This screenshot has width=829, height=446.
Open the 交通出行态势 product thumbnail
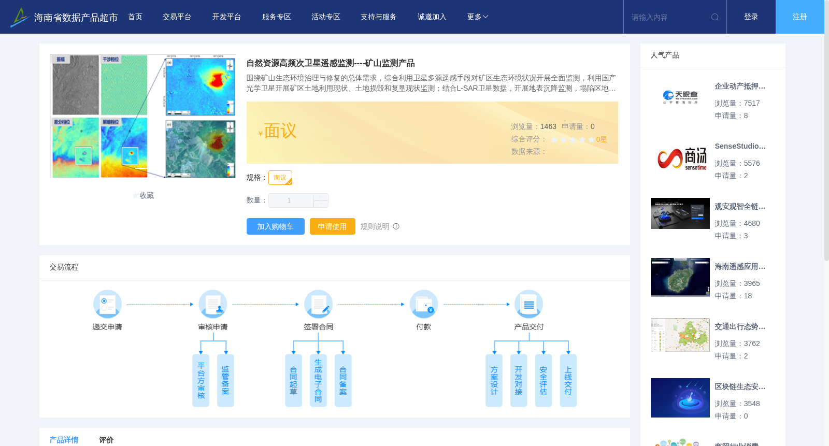680,335
